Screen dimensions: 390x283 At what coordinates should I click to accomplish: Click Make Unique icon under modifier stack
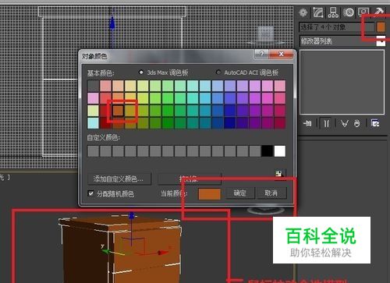(344, 123)
